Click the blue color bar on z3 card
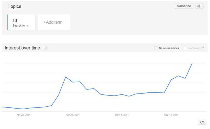Viewport: 210px width, 129px height. 8,22
